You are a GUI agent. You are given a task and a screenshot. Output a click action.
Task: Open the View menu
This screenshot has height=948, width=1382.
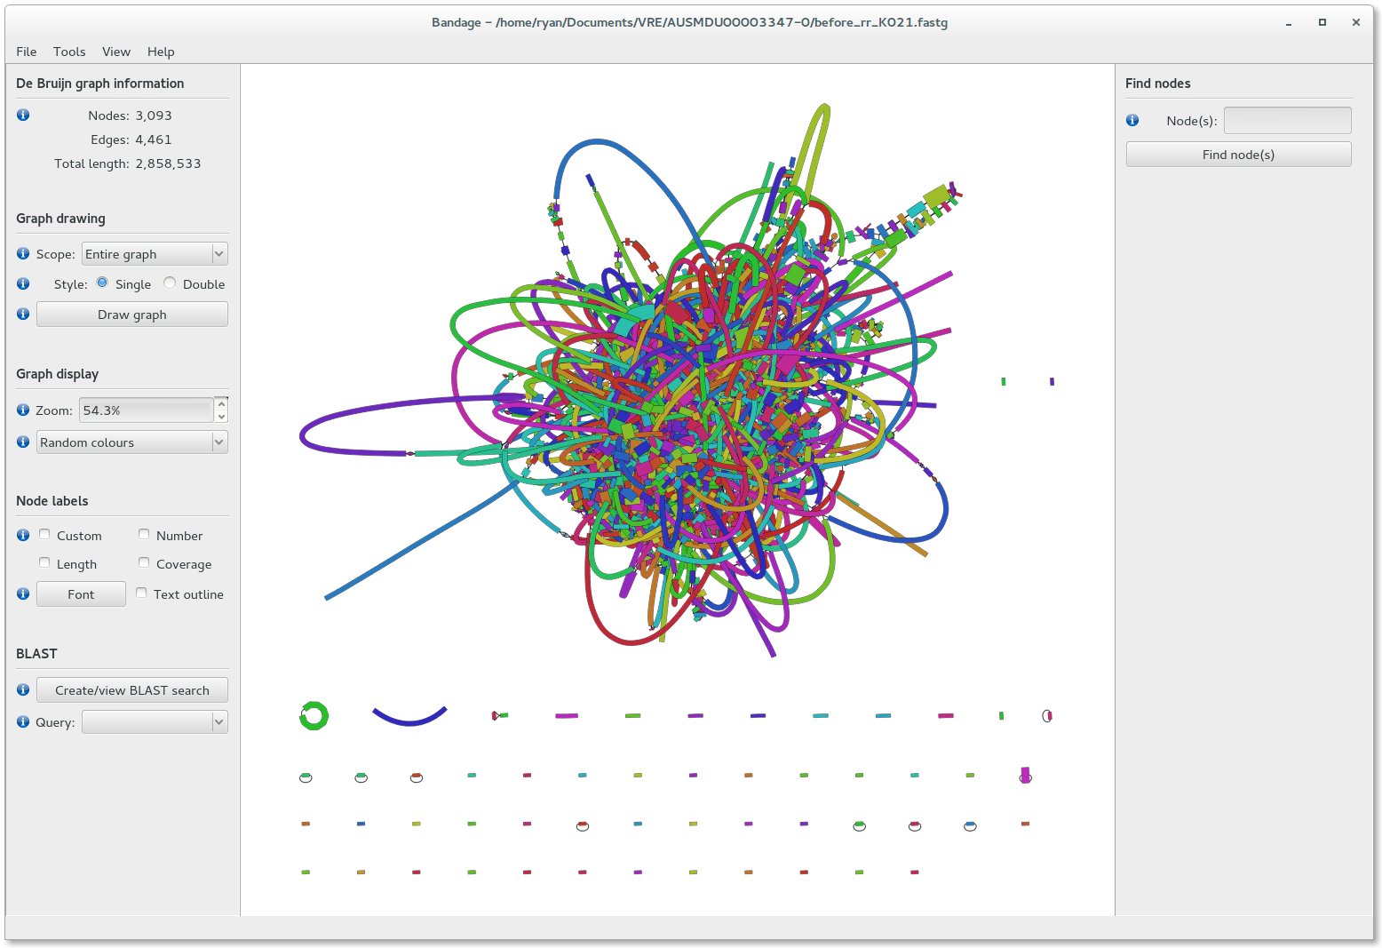click(116, 52)
